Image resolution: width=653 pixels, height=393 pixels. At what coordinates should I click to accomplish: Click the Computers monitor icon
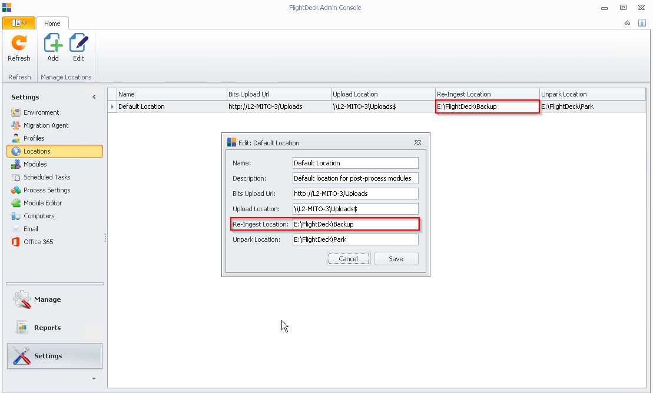[16, 216]
